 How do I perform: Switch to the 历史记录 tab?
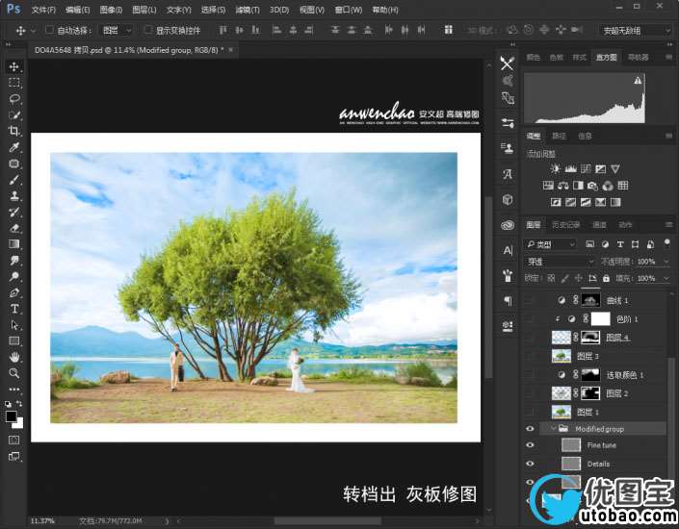point(565,224)
